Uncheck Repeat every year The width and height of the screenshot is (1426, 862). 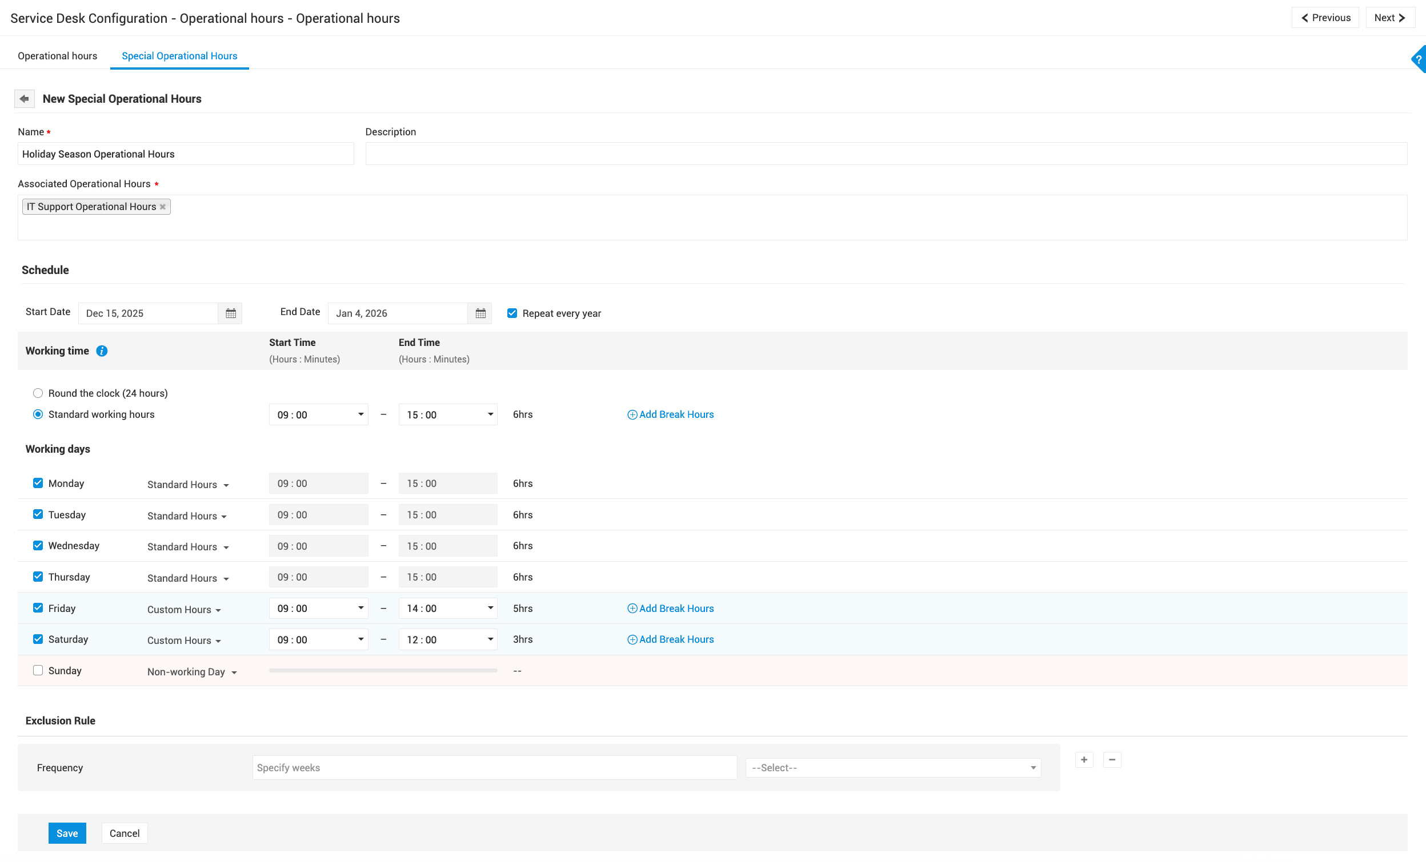[512, 313]
